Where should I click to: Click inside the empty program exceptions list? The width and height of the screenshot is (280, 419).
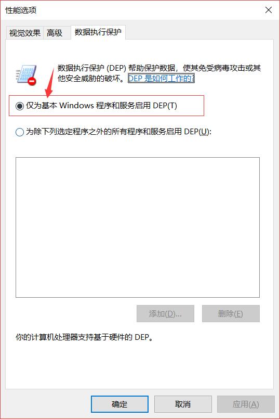(138, 227)
